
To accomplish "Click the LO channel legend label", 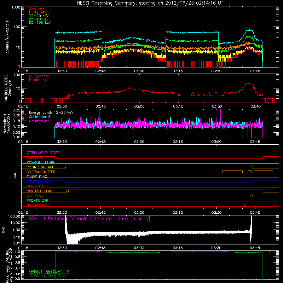I will click(x=39, y=76).
